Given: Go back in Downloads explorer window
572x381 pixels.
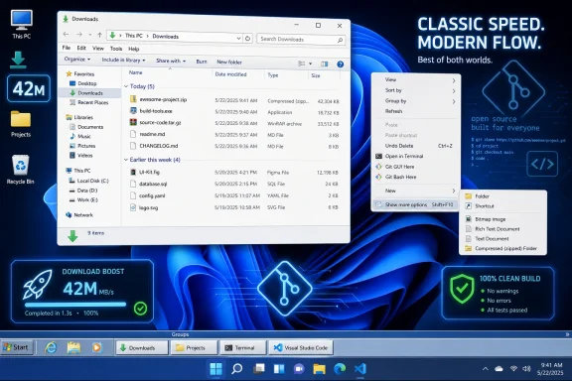Looking at the screenshot, I should [x=66, y=35].
